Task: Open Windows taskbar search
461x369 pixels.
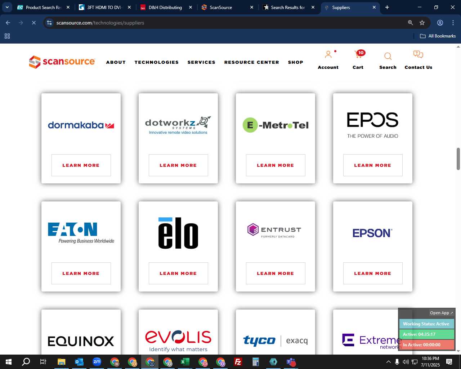Action: pos(26,362)
